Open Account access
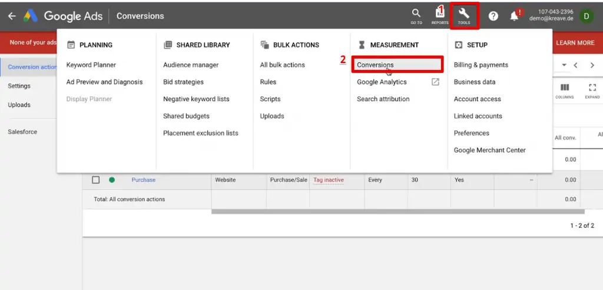Screen dimensions: 603x290 (x=477, y=99)
